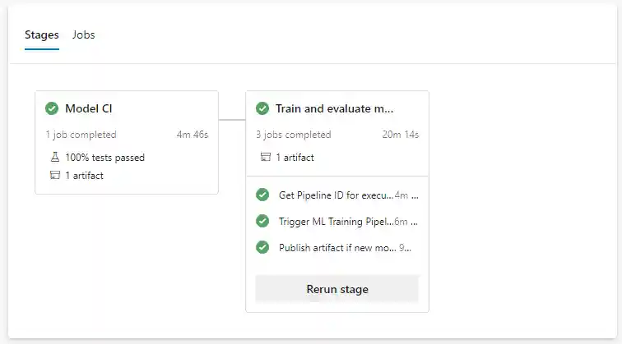Click the Publish artifact job checkmark

[x=262, y=247]
